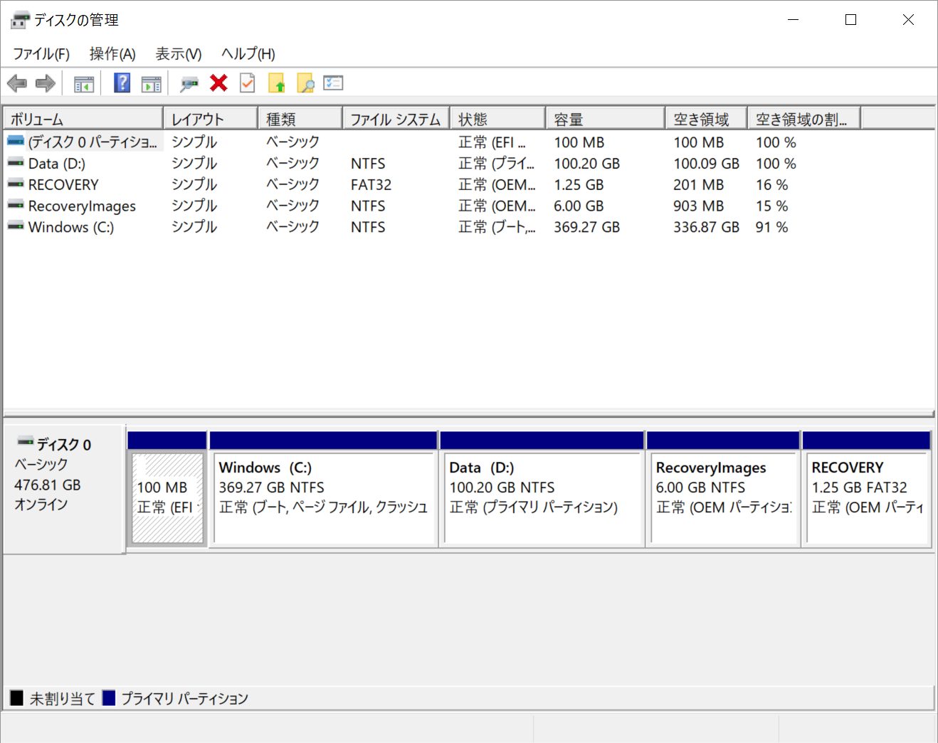Click the Back arrow toolbar icon

click(x=17, y=84)
